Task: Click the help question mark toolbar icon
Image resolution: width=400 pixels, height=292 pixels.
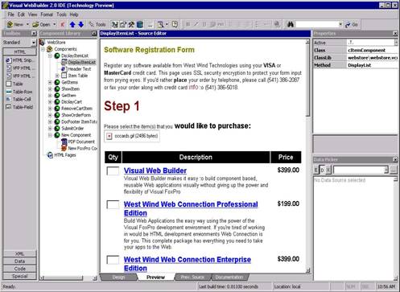Action: pyautogui.click(x=175, y=25)
